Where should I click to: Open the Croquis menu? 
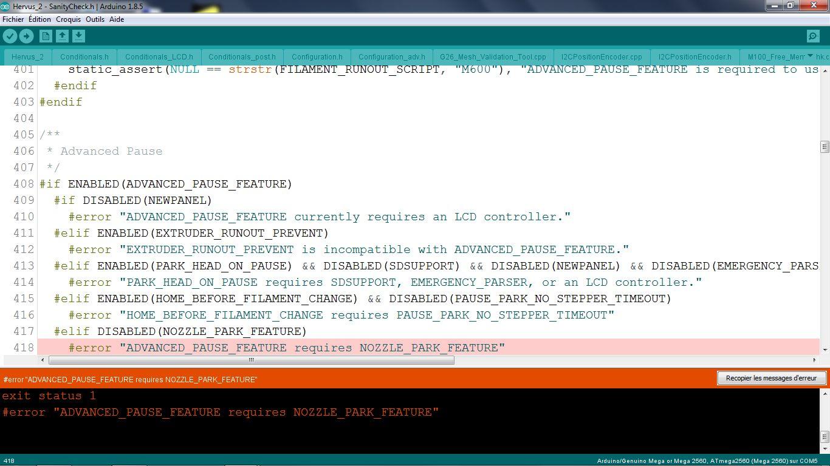(x=68, y=19)
